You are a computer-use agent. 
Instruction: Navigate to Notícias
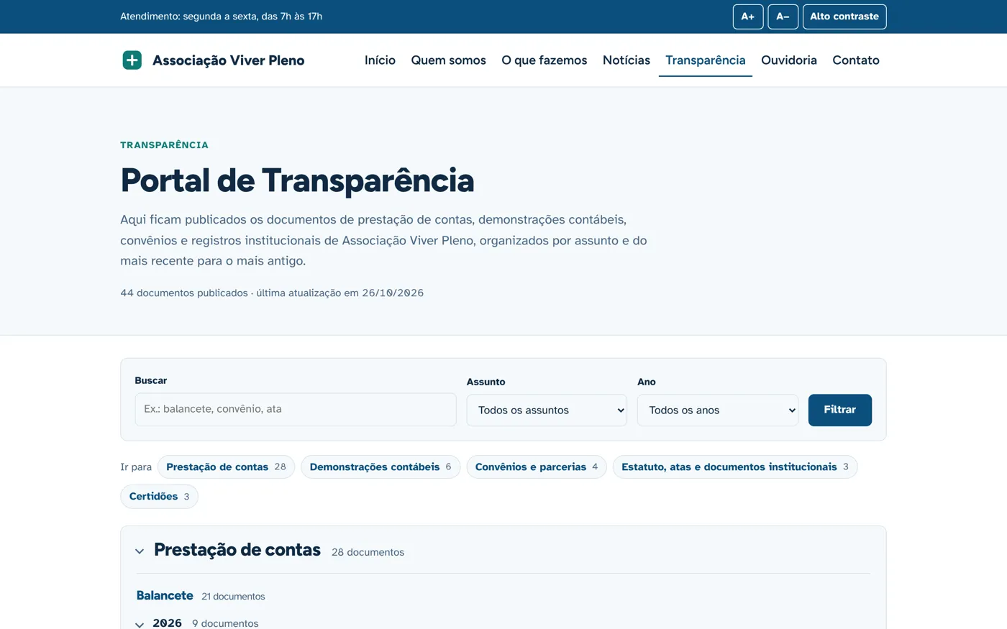(626, 60)
